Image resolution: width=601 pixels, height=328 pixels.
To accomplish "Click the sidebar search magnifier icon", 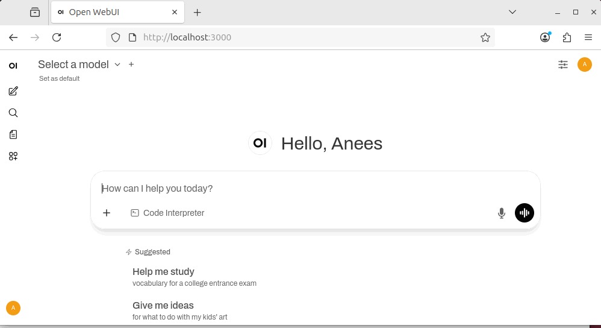I will [13, 113].
